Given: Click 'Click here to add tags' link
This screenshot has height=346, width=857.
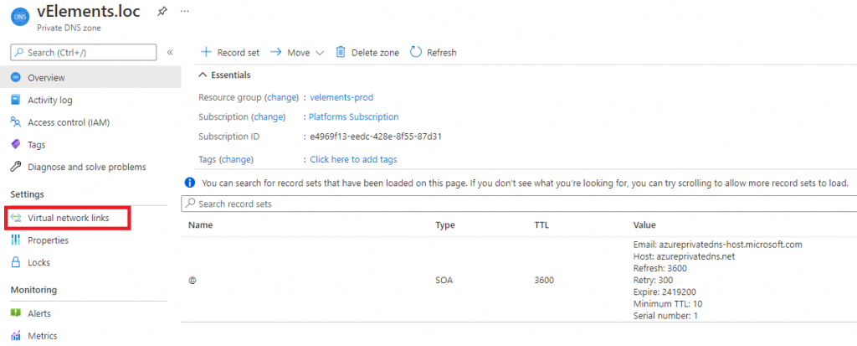Looking at the screenshot, I should [353, 159].
